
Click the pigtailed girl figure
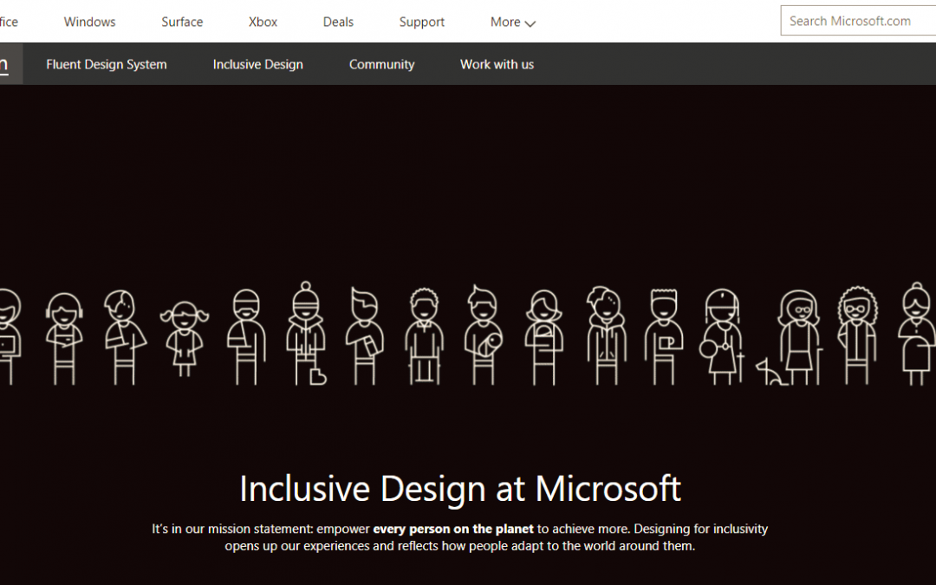click(185, 339)
